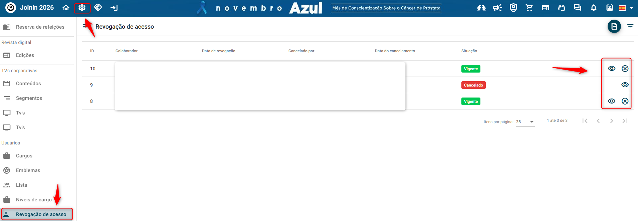Open notifications bell
Image resolution: width=638 pixels, height=221 pixels.
(593, 8)
